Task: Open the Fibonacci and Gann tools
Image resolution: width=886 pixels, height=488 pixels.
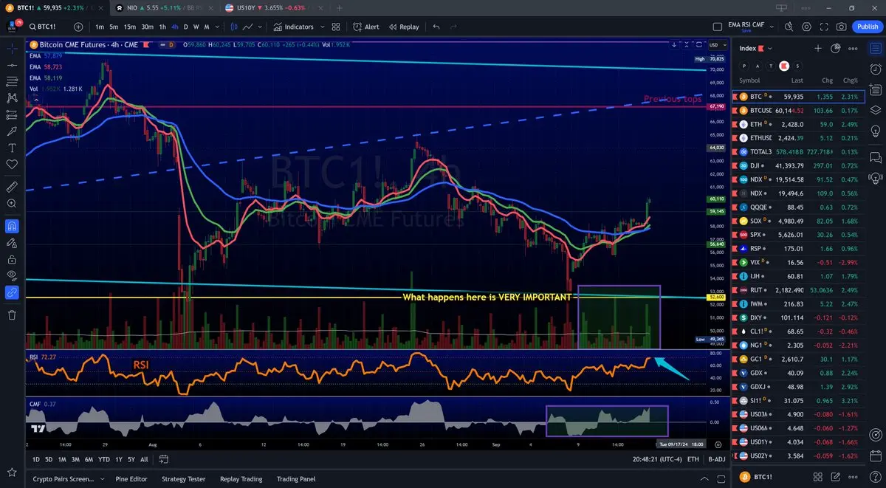Action: pyautogui.click(x=12, y=81)
